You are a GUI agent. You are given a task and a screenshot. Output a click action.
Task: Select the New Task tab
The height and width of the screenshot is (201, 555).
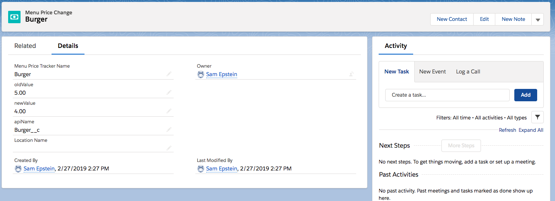pyautogui.click(x=396, y=72)
